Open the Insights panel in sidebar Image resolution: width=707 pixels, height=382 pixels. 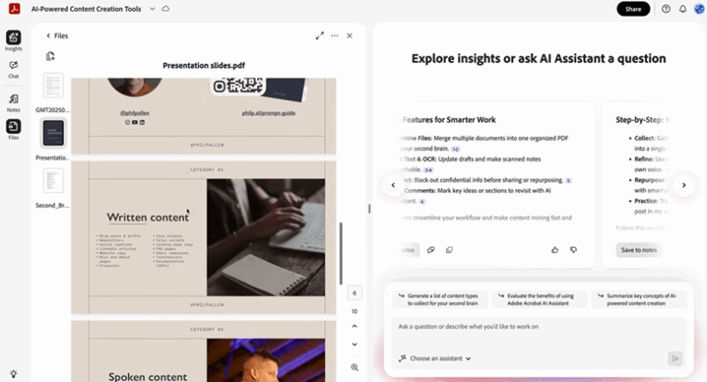pos(13,40)
